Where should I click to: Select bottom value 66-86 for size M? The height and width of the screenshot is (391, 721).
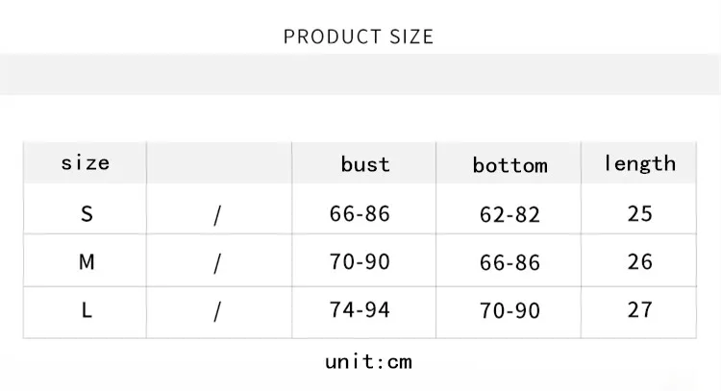click(x=510, y=262)
